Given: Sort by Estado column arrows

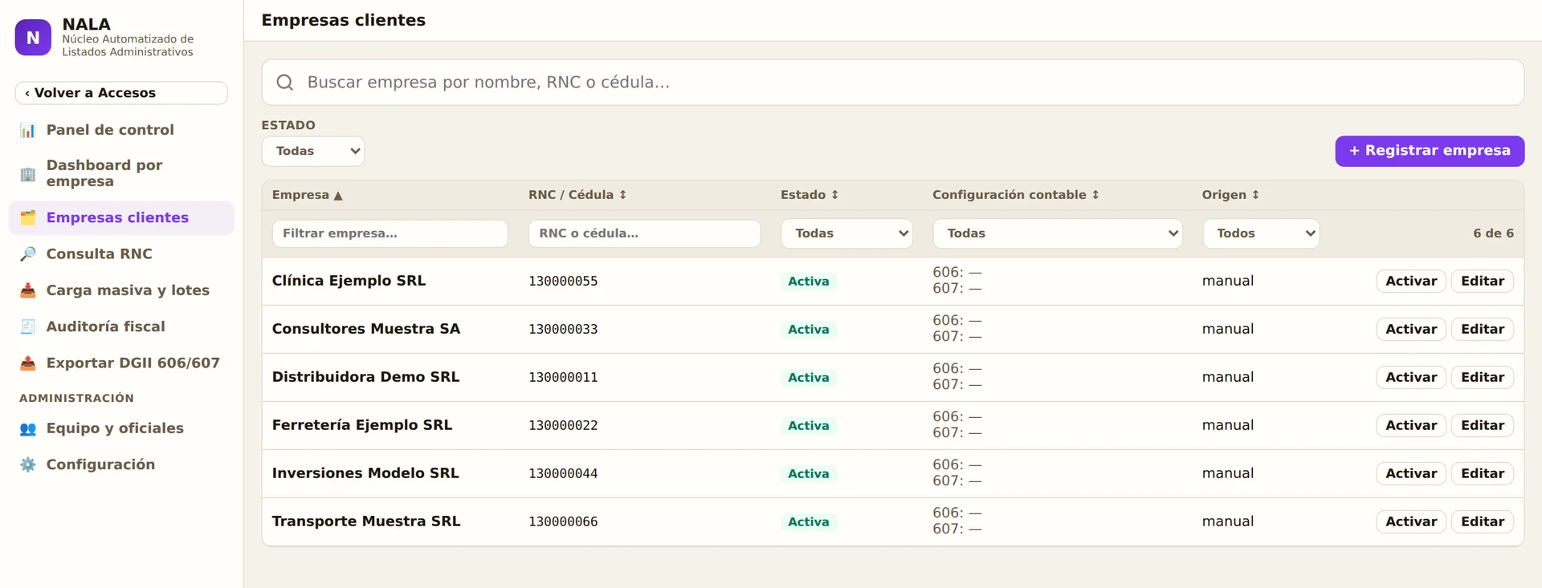Looking at the screenshot, I should 834,195.
